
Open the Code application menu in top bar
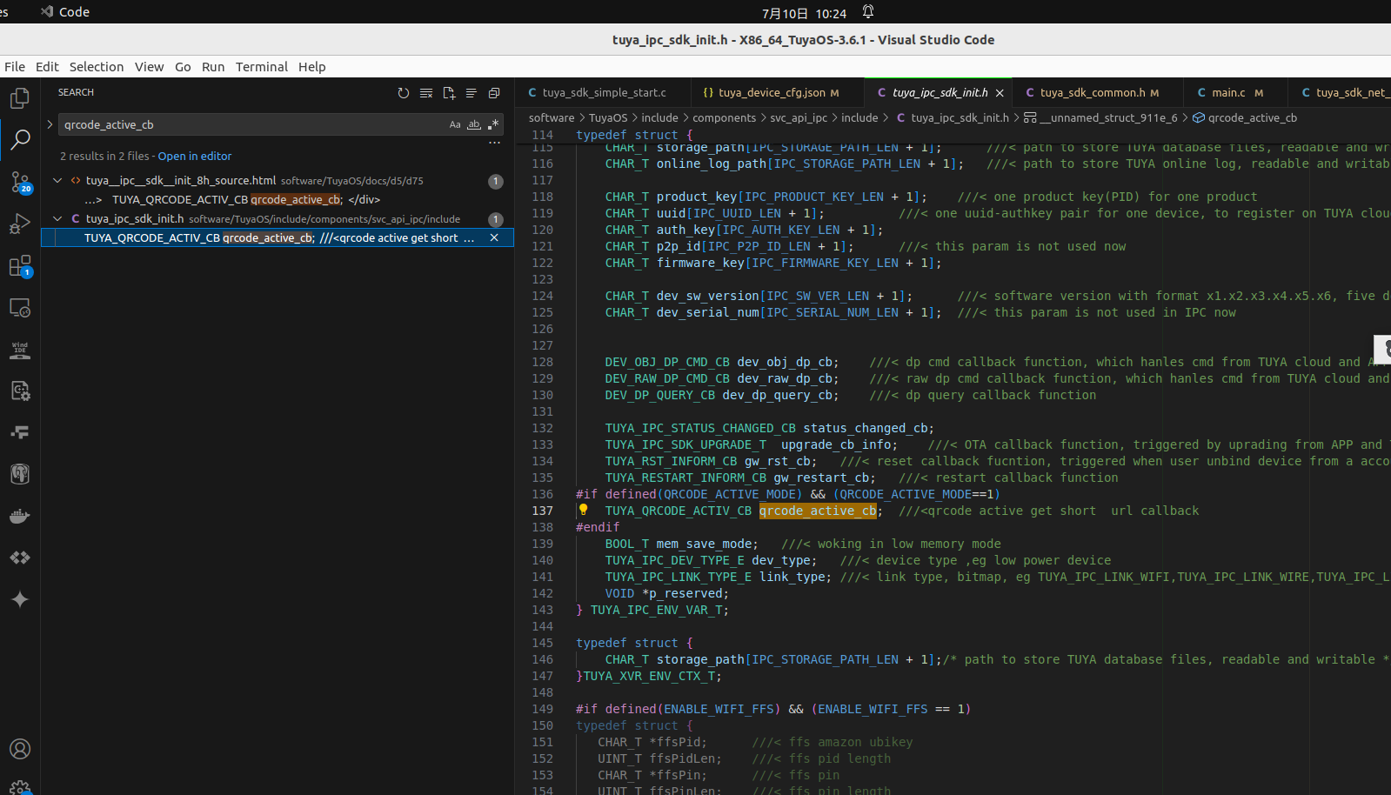click(65, 12)
